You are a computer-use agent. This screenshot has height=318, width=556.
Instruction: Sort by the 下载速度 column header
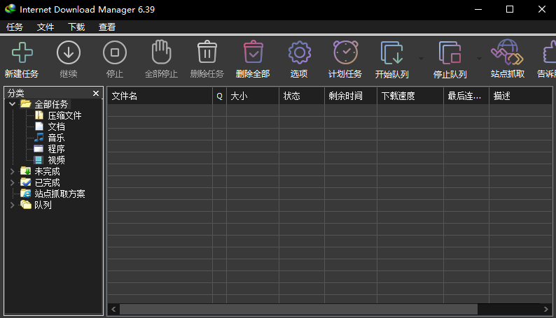410,96
